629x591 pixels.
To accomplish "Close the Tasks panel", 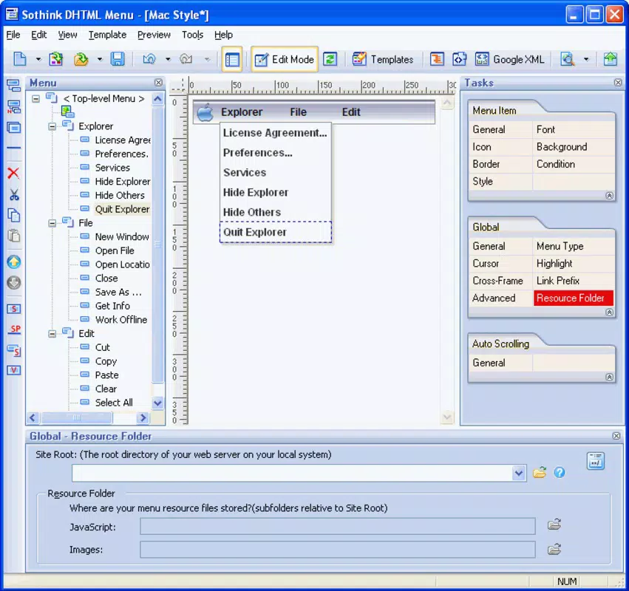I will 618,83.
